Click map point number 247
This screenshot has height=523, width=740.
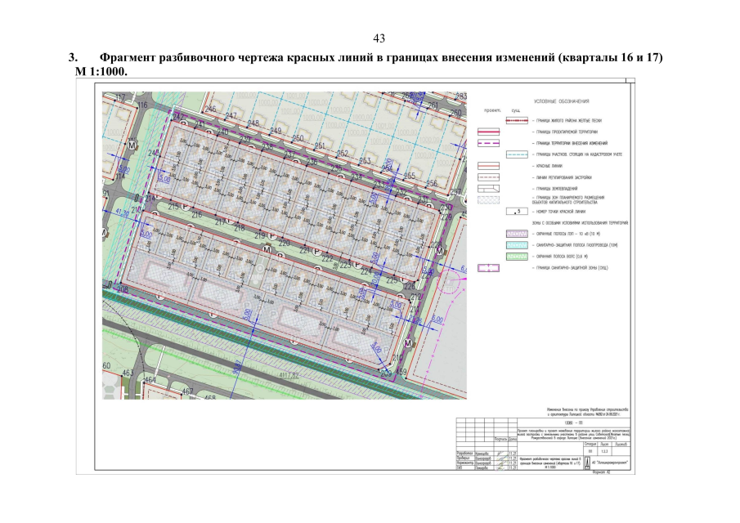pyautogui.click(x=231, y=116)
